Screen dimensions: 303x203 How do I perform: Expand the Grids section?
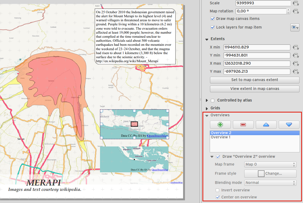[x=207, y=108]
